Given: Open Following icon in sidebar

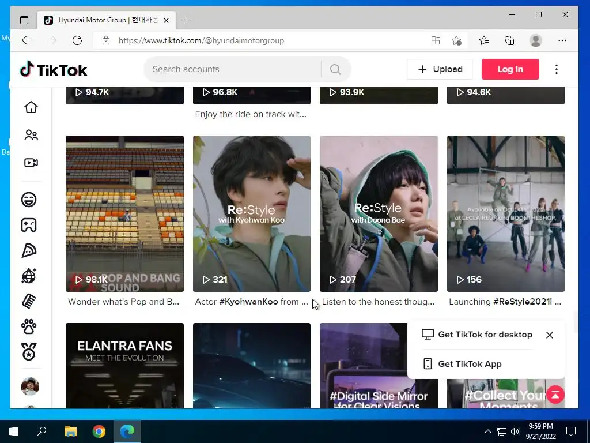Looking at the screenshot, I should coord(31,135).
